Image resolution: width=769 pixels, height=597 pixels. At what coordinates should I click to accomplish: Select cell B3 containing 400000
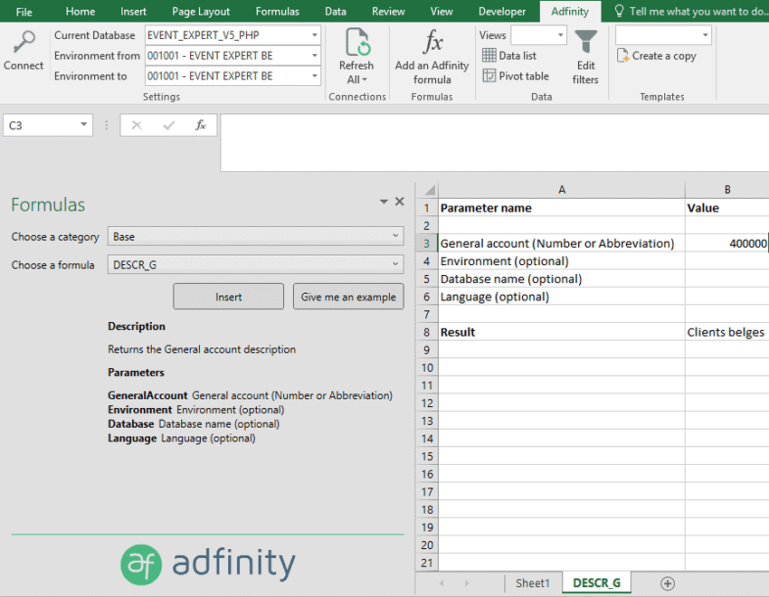tap(726, 243)
